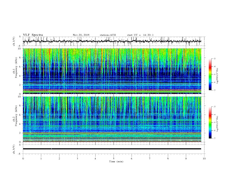The width and height of the screenshot is (230, 178).
Task: Click the VLF Spectra title text
Action: [33, 35]
